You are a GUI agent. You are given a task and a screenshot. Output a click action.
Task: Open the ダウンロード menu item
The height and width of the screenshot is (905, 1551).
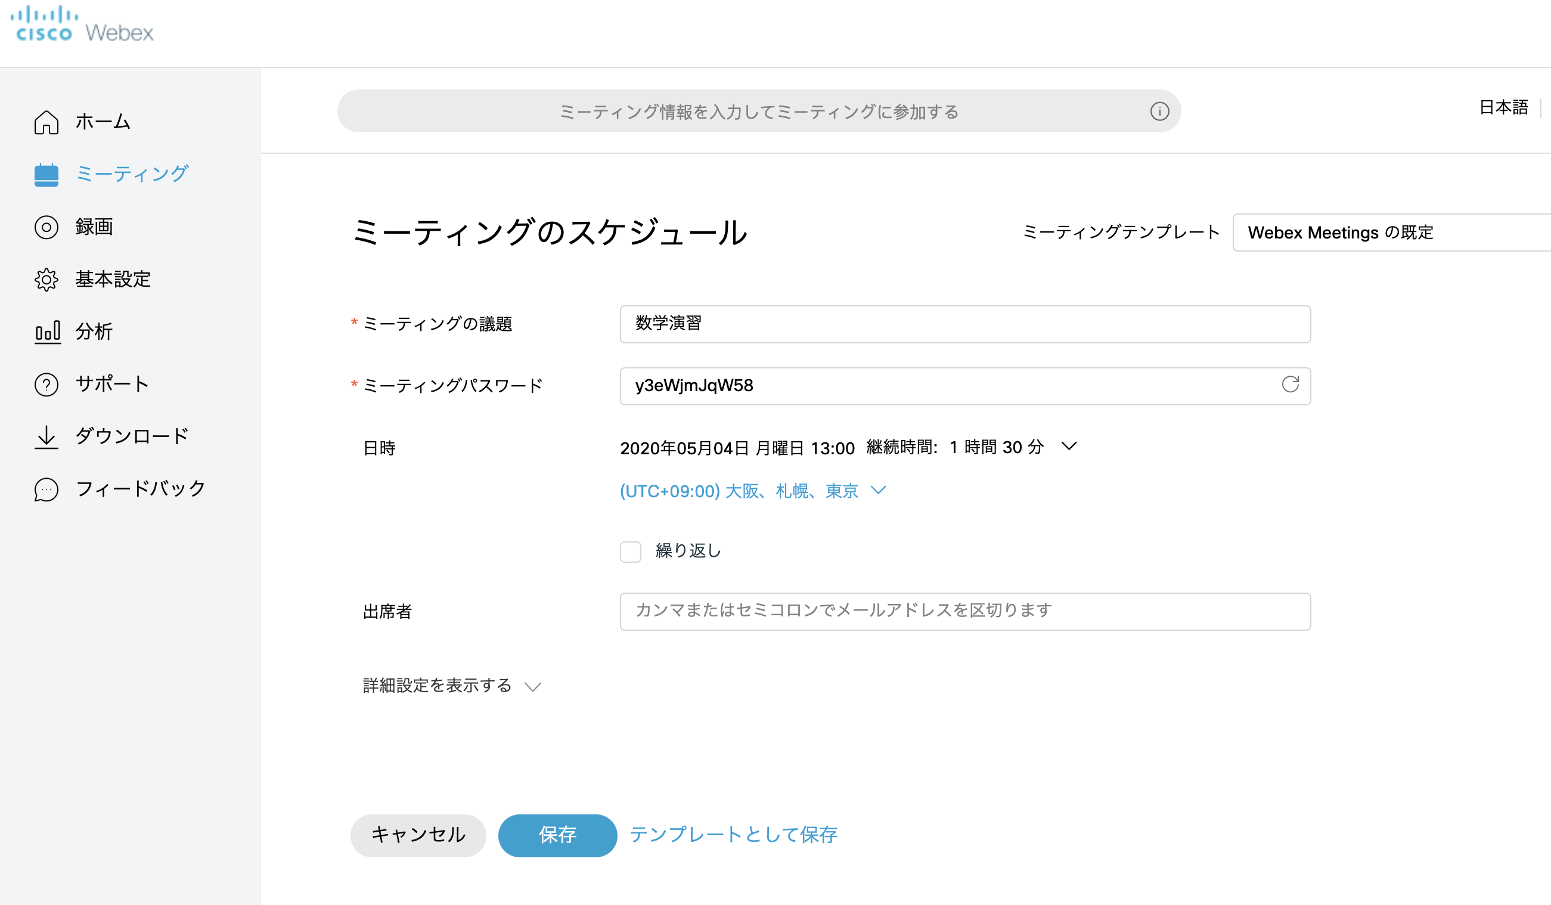pos(132,436)
